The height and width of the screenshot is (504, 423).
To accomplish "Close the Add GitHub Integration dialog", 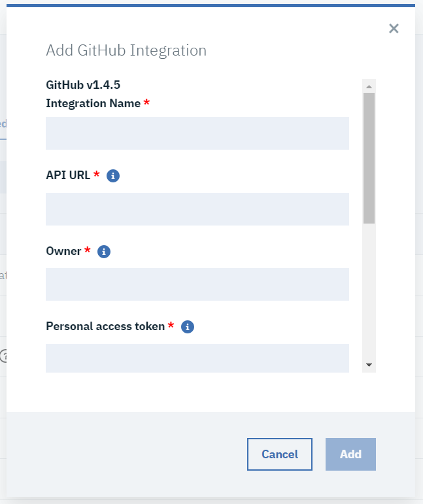I will 394,28.
